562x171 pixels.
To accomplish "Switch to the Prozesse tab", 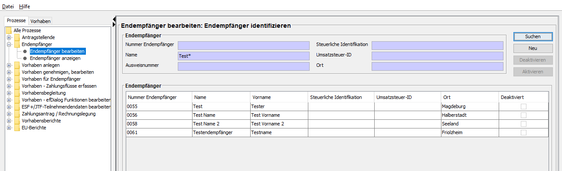I will (x=16, y=20).
